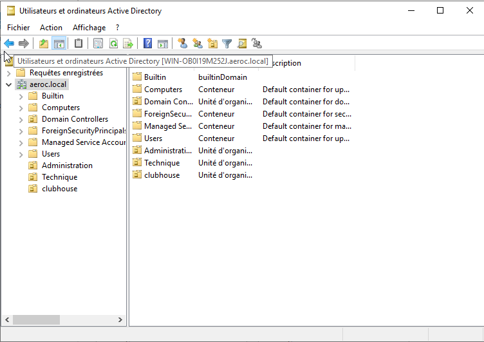Select clubhouse OU in the left tree
The width and height of the screenshot is (484, 342).
[x=59, y=189]
